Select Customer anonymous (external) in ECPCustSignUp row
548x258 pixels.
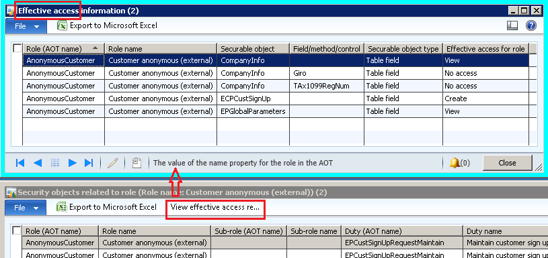161,99
